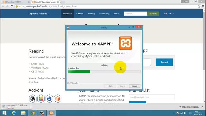Click the volume icon in system tray
The width and height of the screenshot is (206, 116).
coord(185,113)
